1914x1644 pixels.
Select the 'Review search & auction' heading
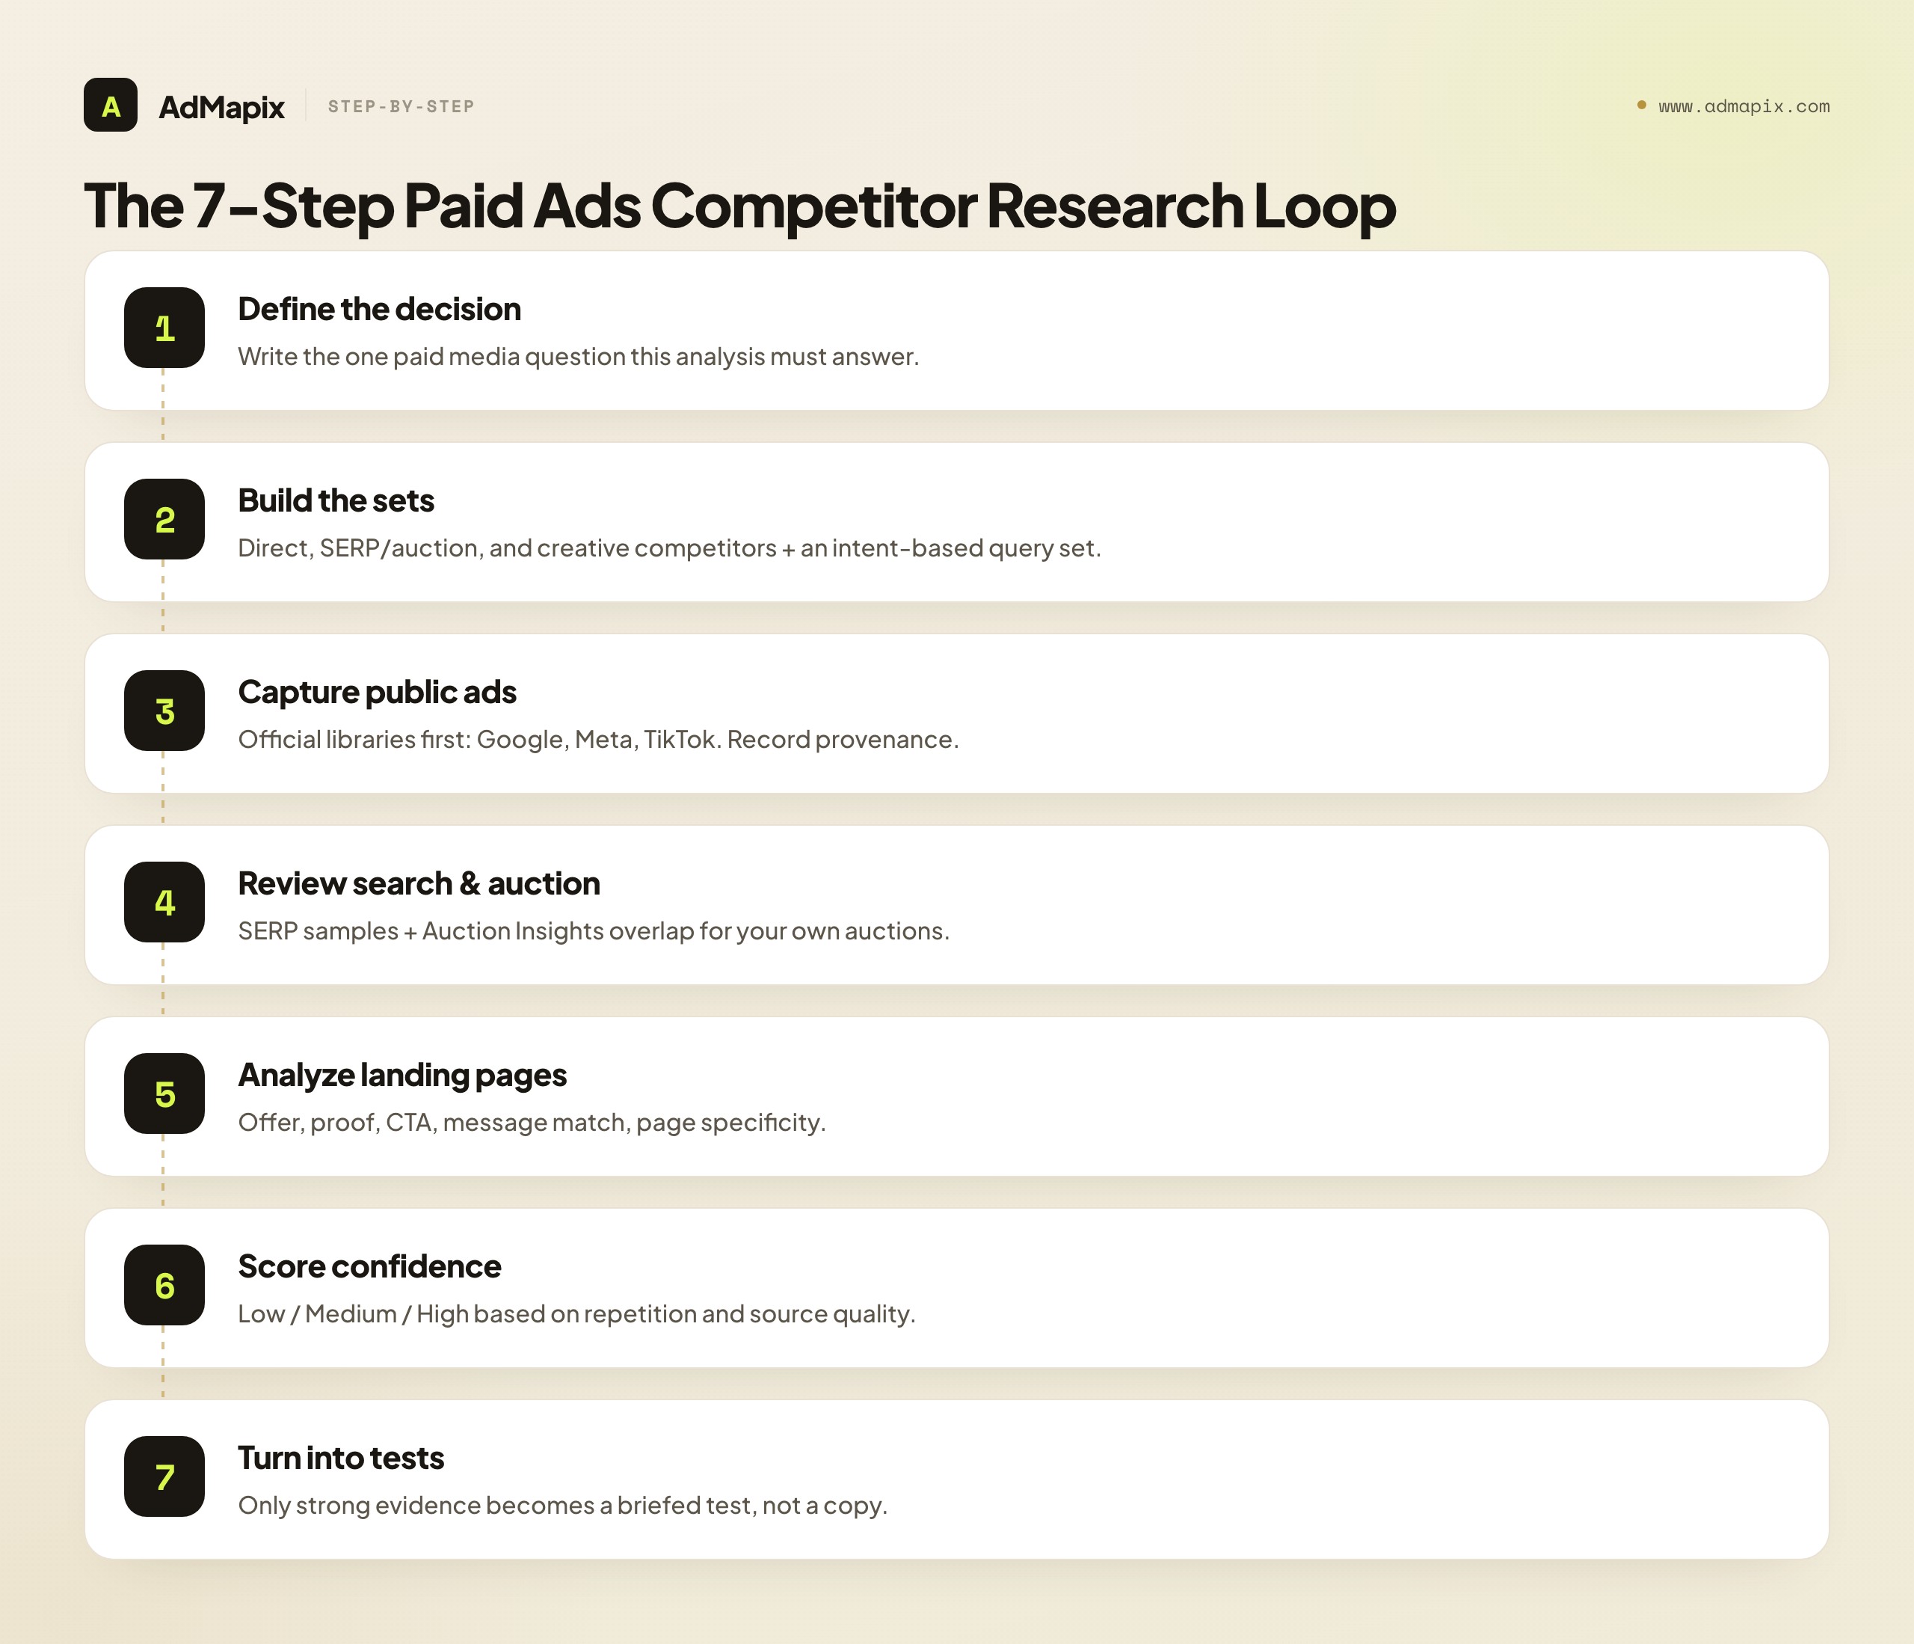point(419,883)
